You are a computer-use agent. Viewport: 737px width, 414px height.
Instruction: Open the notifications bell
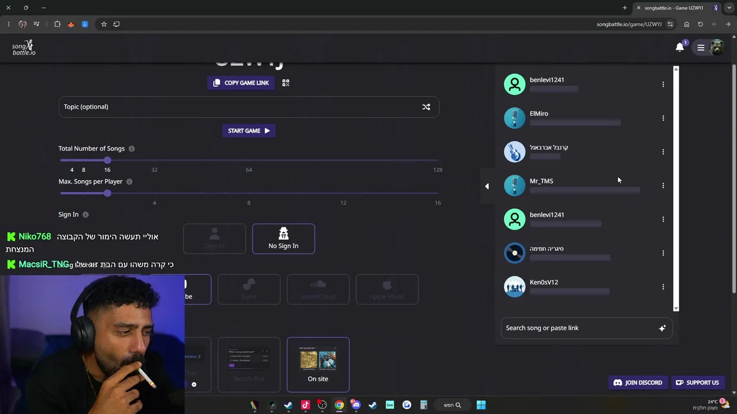(680, 48)
